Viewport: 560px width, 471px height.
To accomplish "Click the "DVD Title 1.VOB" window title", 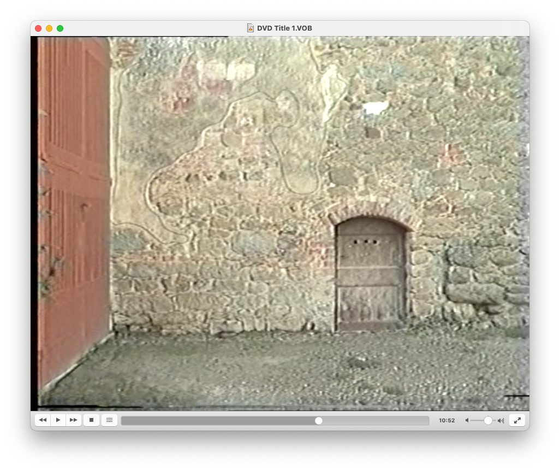I will click(x=284, y=28).
